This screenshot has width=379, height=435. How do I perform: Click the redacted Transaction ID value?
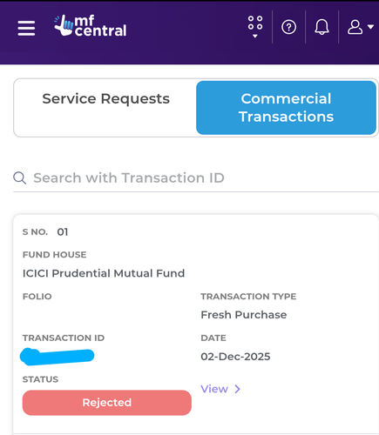(x=57, y=356)
